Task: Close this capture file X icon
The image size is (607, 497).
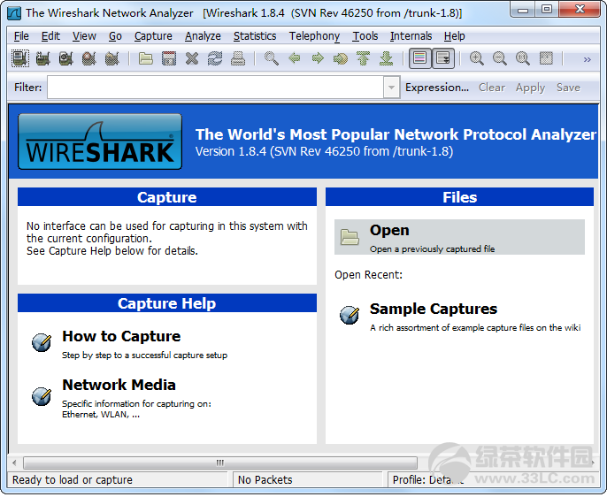Action: tap(192, 58)
